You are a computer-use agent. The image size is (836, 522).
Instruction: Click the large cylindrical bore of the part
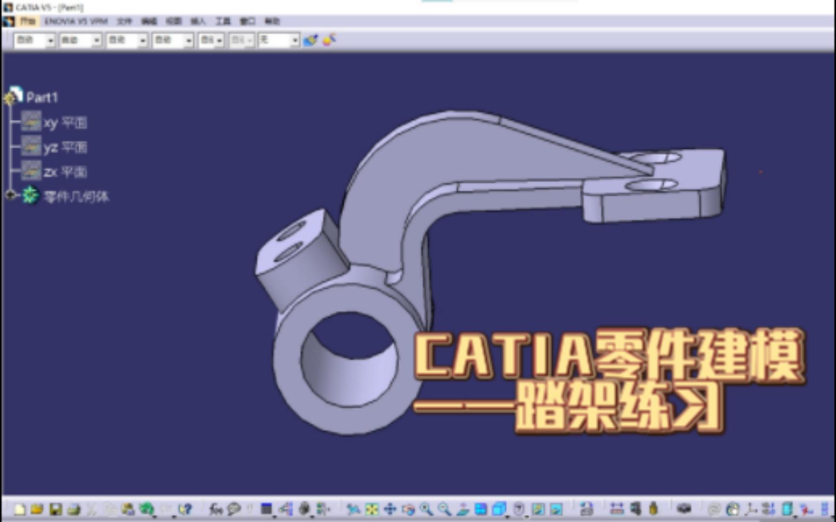coord(349,359)
